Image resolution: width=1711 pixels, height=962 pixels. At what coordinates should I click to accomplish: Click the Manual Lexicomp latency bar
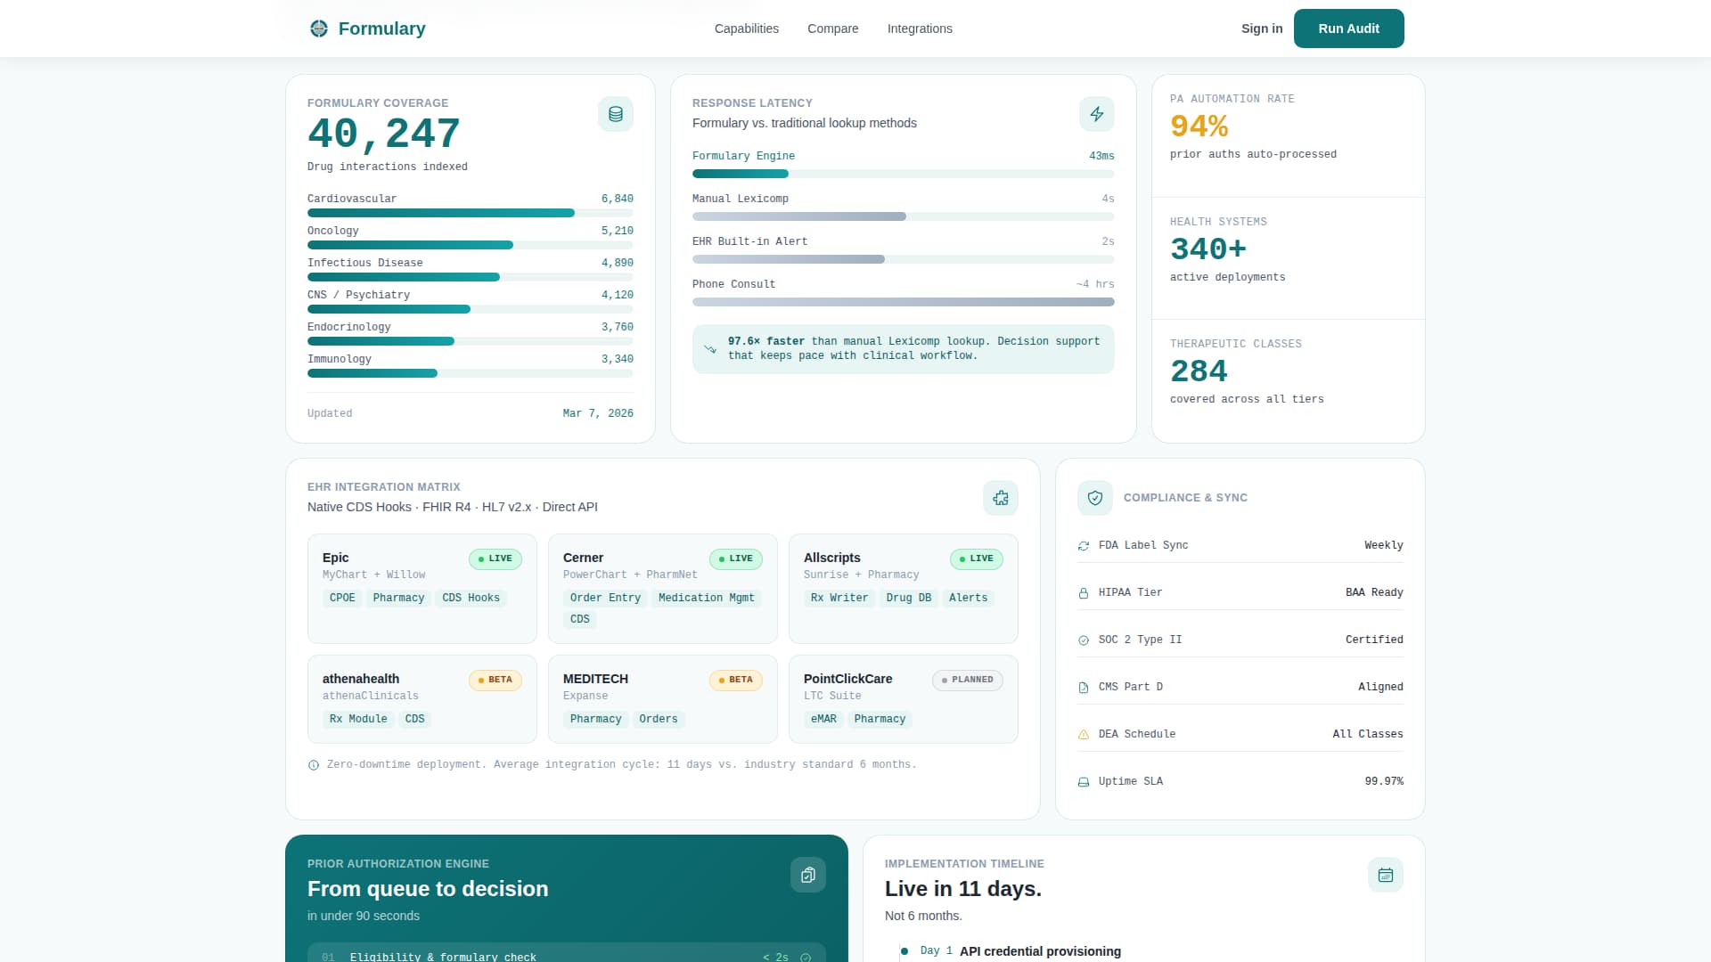[x=904, y=216]
